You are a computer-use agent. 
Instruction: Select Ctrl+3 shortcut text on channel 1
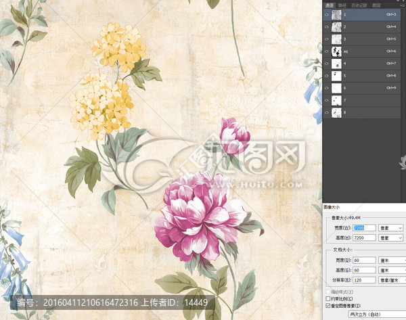[x=391, y=14]
